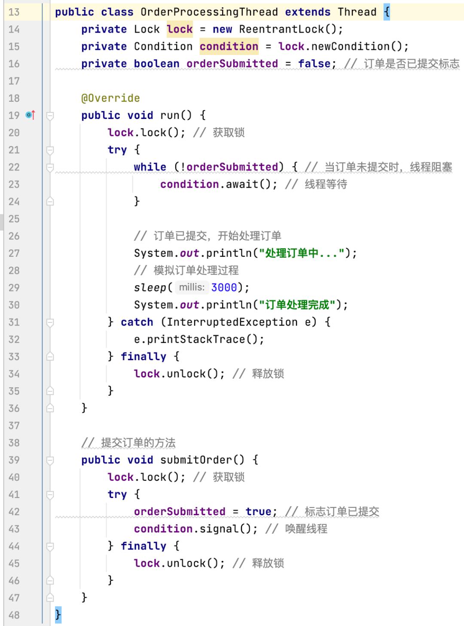Collapse submitOrder() method fold on line 39

point(50,460)
